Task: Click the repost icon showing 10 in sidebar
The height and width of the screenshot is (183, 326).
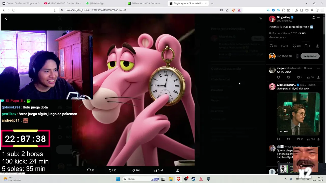Action: [x=284, y=46]
